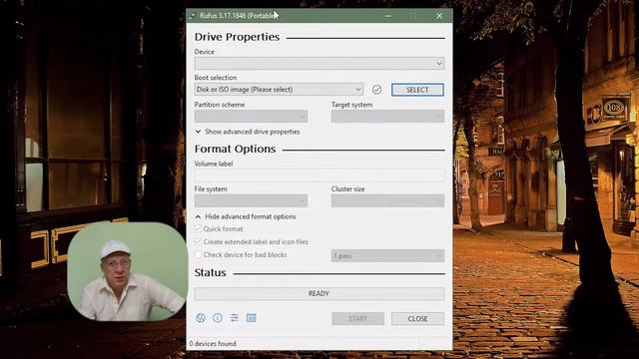Open the bad blocks passes dropdown

(x=388, y=256)
